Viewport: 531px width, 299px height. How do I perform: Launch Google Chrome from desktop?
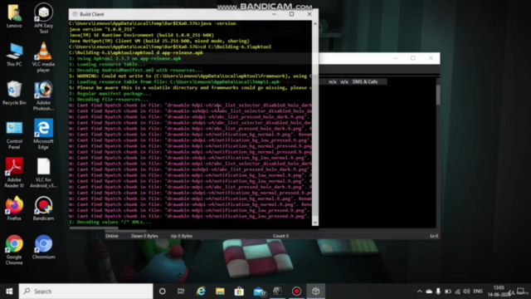(14, 249)
